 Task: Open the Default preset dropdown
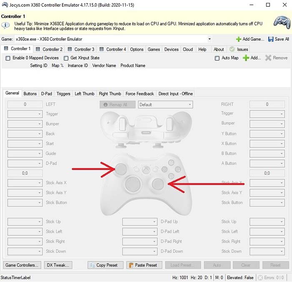click(165, 104)
